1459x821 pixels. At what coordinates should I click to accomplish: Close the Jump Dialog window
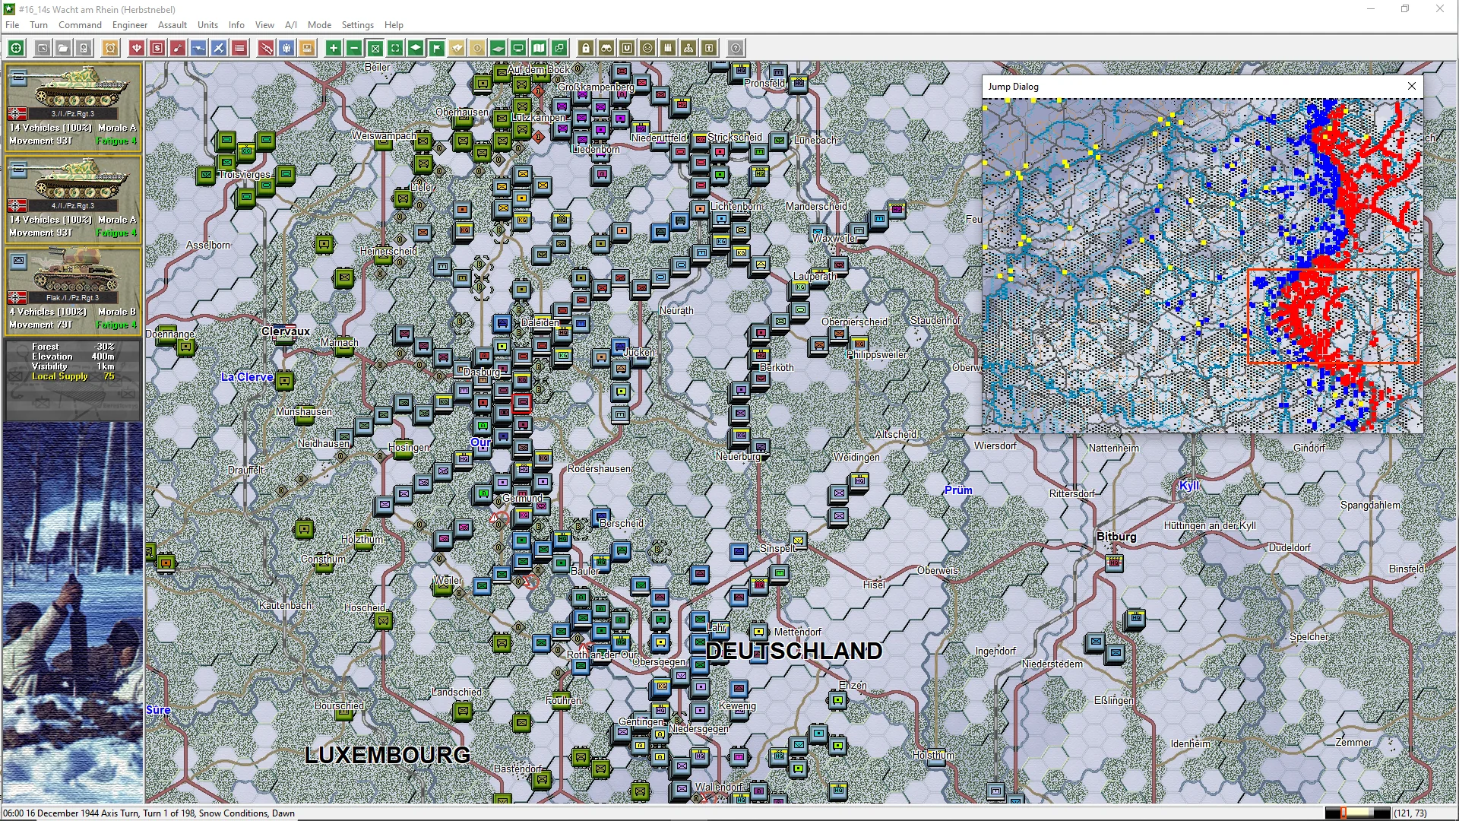[x=1411, y=86]
